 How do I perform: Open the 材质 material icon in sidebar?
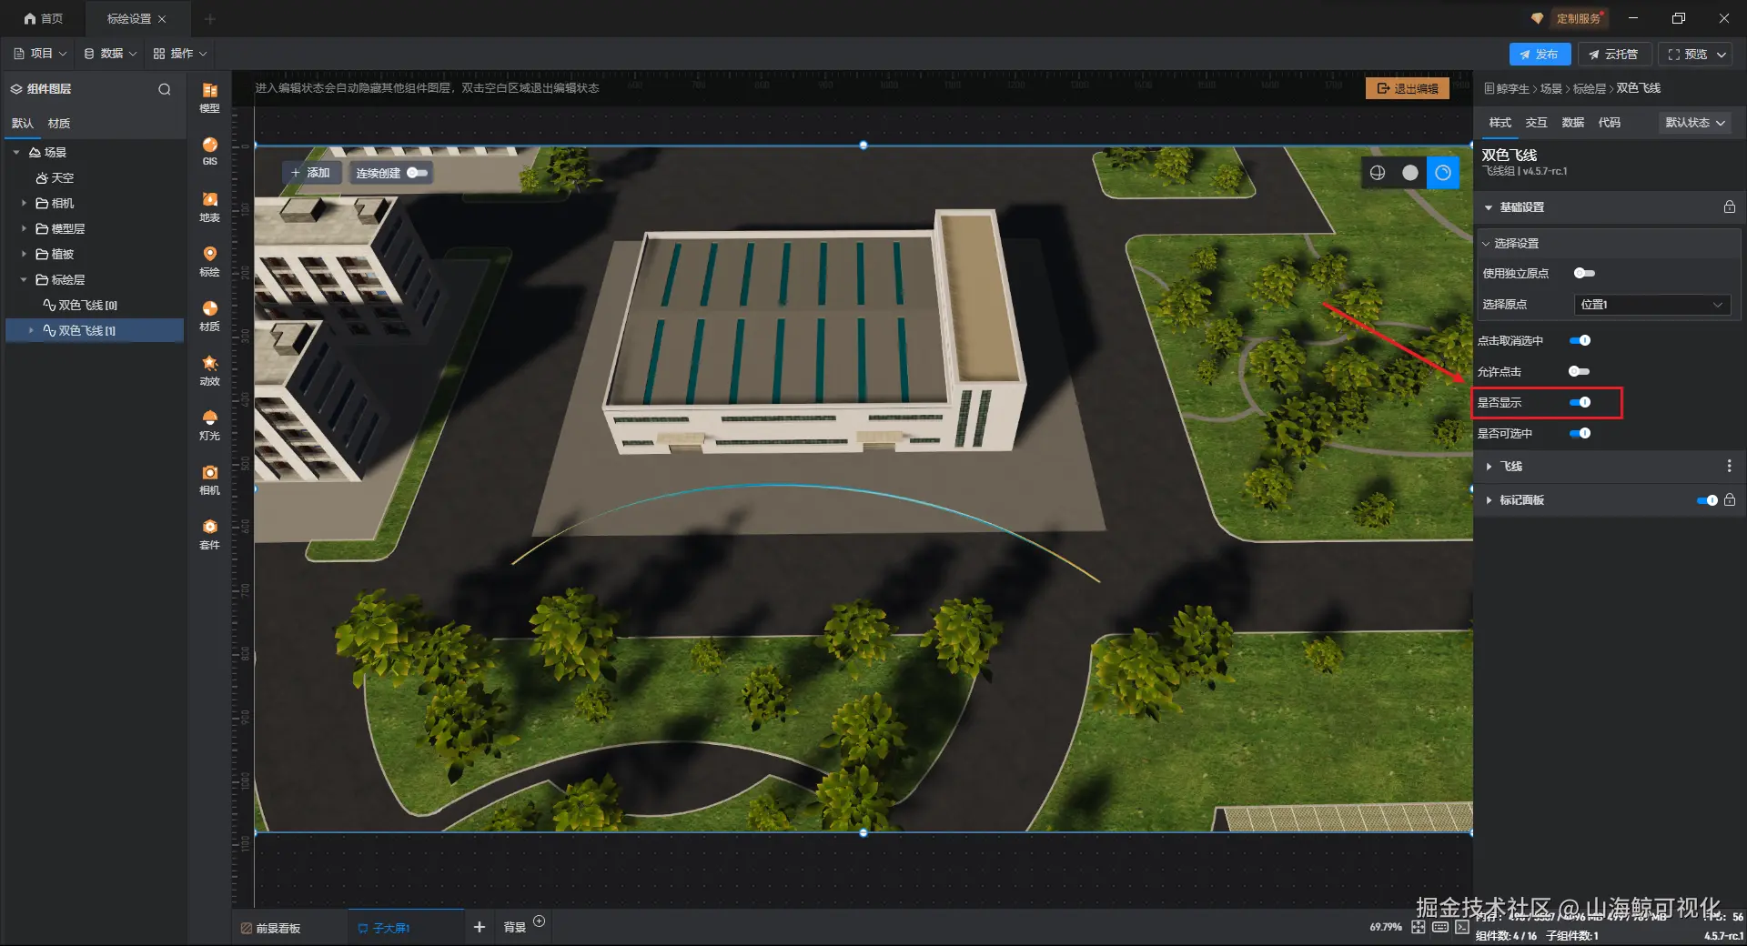click(x=209, y=316)
